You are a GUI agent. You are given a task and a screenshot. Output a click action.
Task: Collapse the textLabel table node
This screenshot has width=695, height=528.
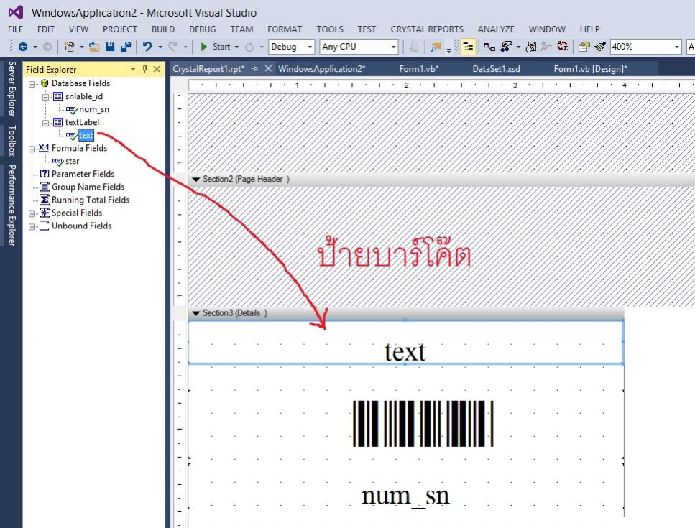point(45,123)
